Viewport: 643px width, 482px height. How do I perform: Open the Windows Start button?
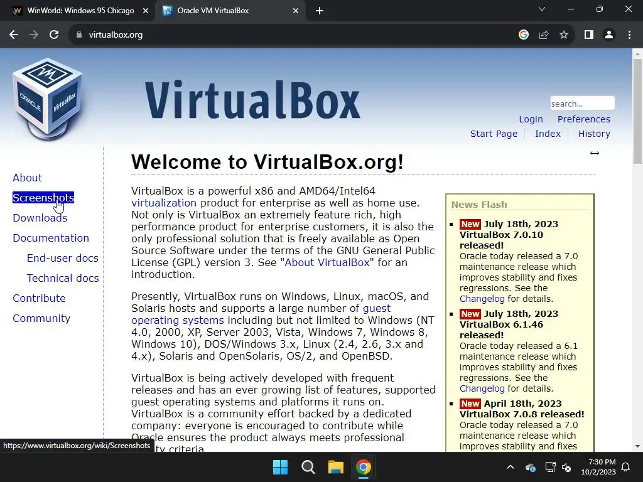tap(281, 467)
